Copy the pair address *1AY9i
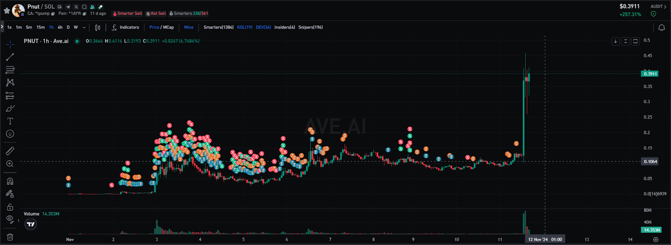 [84, 14]
